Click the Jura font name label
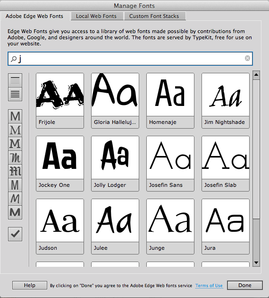This screenshot has height=298, width=269. [x=210, y=248]
